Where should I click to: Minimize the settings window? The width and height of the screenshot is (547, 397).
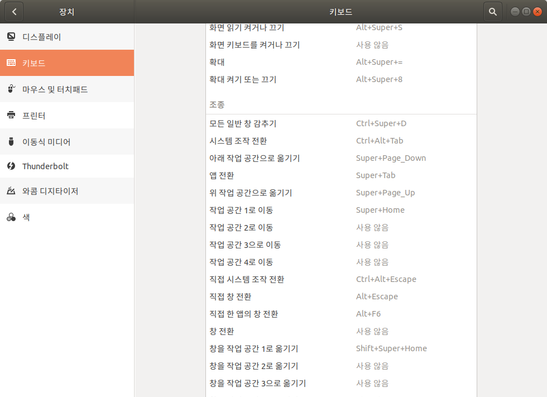click(x=515, y=12)
